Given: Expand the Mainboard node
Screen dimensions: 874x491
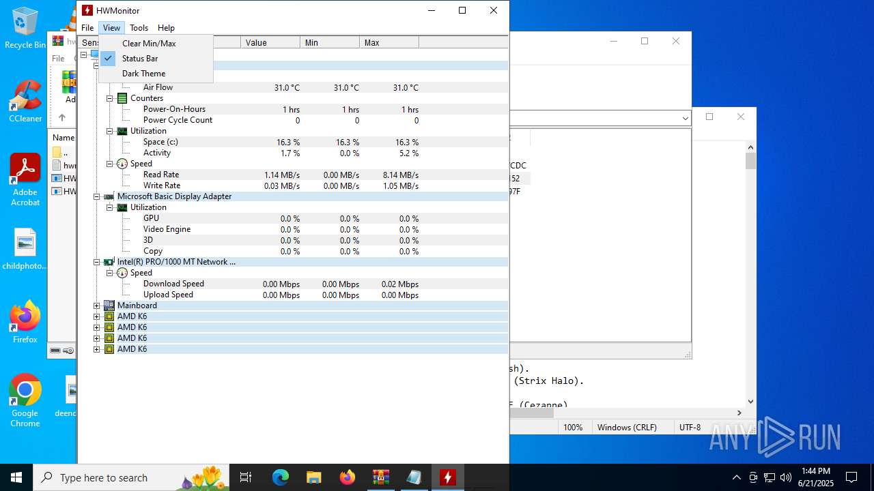Looking at the screenshot, I should 96,306.
